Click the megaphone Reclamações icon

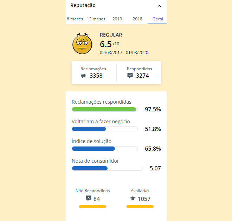tap(83, 76)
